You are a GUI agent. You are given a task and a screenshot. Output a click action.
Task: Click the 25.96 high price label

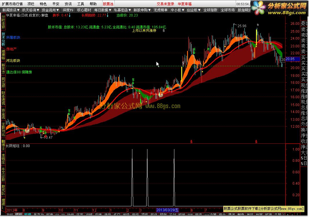point(242,26)
